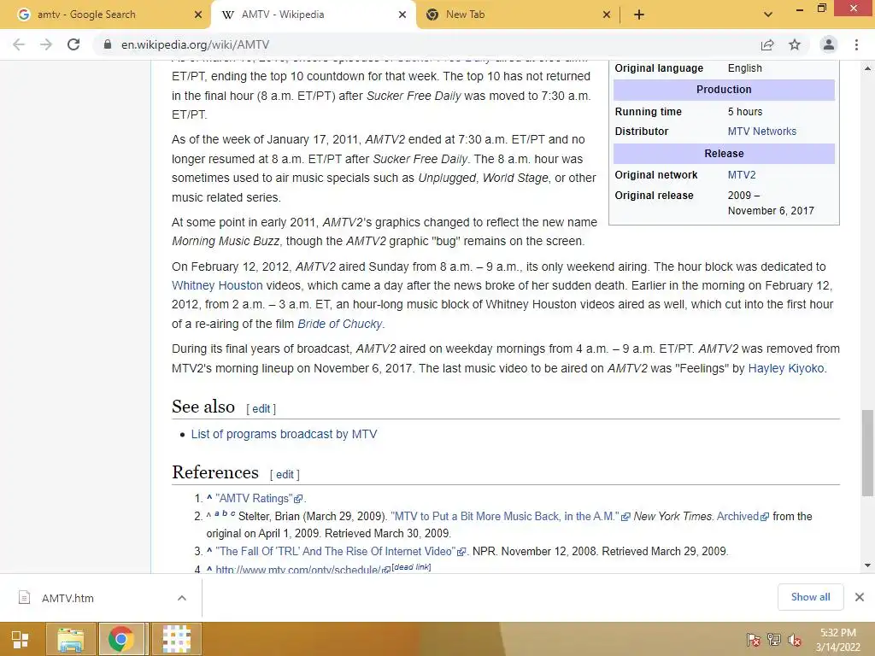875x656 pixels.
Task: Click the November 6, 2017 release date
Action: pyautogui.click(x=771, y=211)
